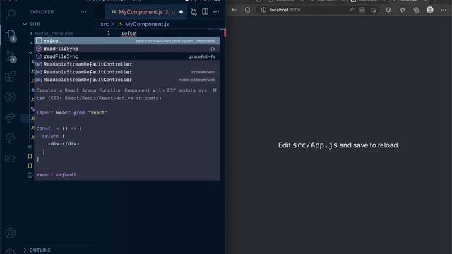Screen dimensions: 452x254
Task: Click the compare changes icon in editor toolbar
Action: coord(194,12)
